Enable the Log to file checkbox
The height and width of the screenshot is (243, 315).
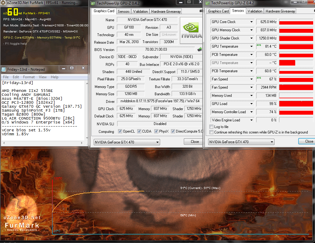pyautogui.click(x=211, y=127)
